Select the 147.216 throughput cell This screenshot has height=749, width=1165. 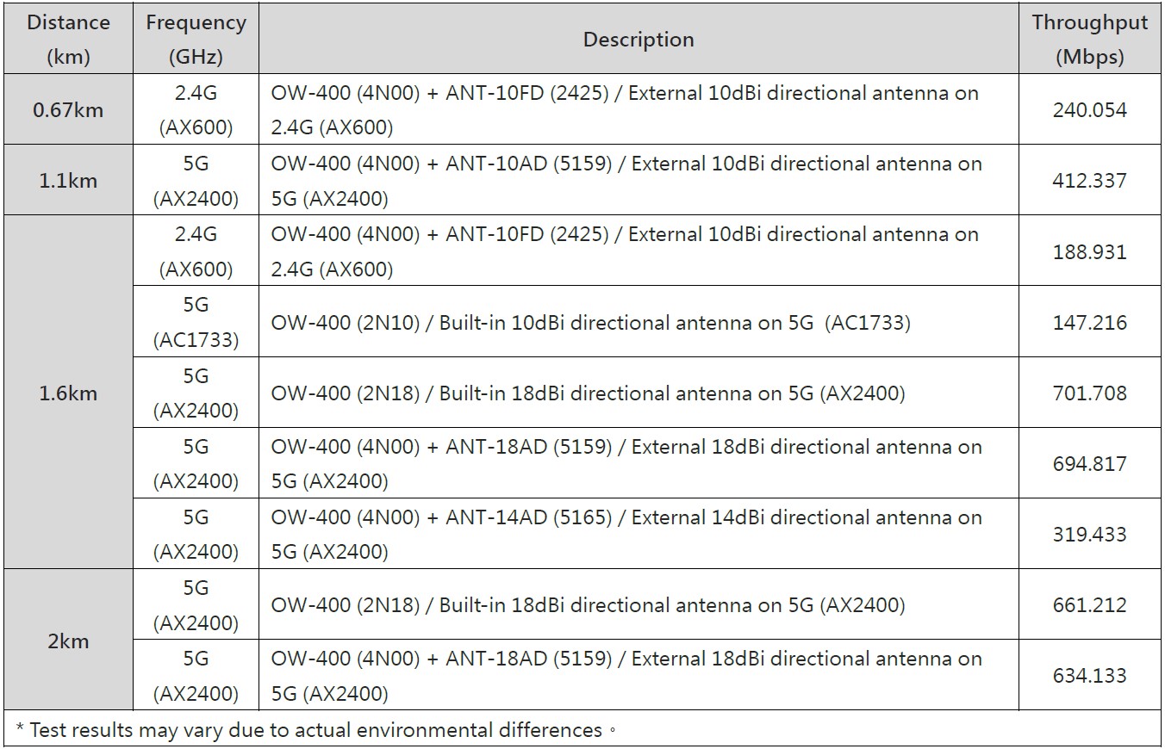pyautogui.click(x=1090, y=323)
